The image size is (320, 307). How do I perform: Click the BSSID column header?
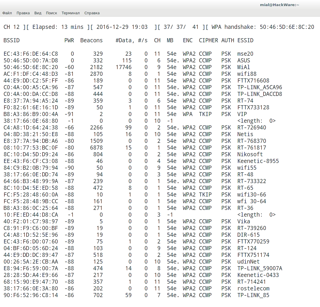(x=12, y=41)
